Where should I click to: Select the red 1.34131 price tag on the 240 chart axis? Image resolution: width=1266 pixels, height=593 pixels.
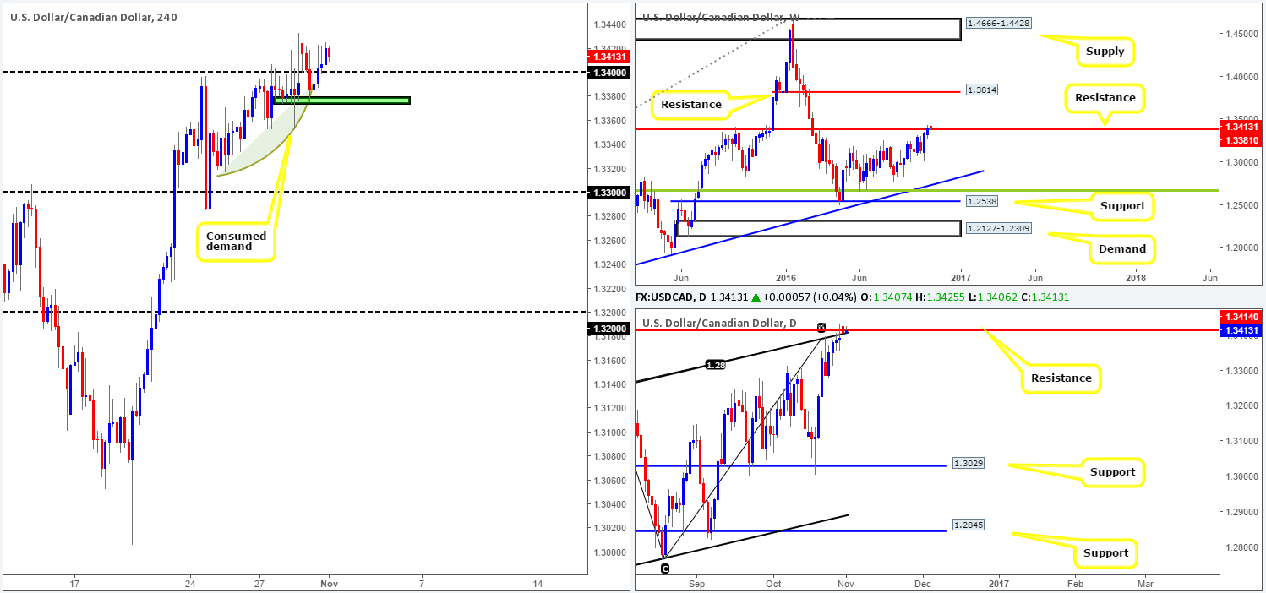(608, 57)
